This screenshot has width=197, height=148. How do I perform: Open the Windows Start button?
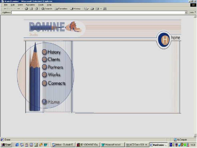(x=6, y=145)
